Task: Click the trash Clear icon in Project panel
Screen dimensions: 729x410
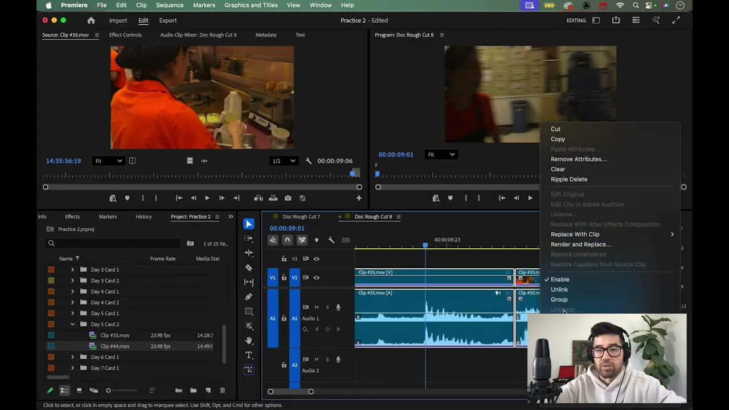Action: point(223,390)
